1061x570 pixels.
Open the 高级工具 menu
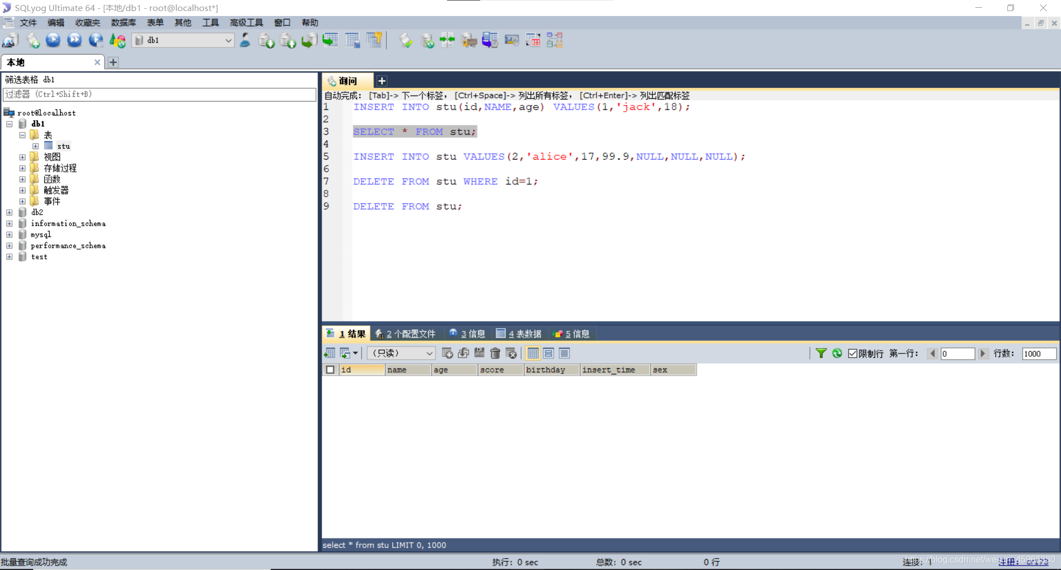click(x=246, y=23)
